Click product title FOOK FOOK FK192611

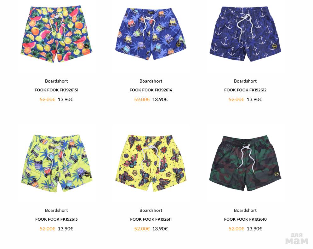click(151, 219)
